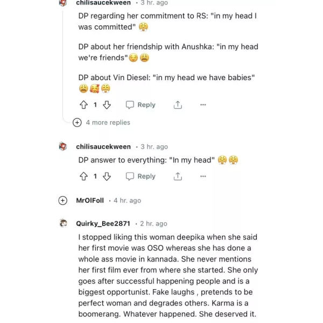
Task: Share the "DP answer to everything" comment
Action: pos(178,176)
